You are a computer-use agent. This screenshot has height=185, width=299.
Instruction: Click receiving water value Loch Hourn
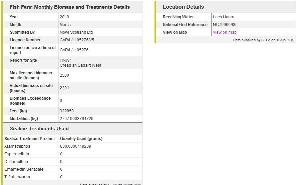(x=224, y=17)
